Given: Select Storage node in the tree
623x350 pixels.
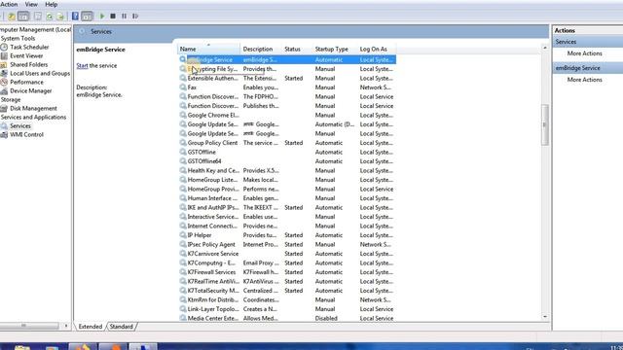Looking at the screenshot, I should pos(11,99).
